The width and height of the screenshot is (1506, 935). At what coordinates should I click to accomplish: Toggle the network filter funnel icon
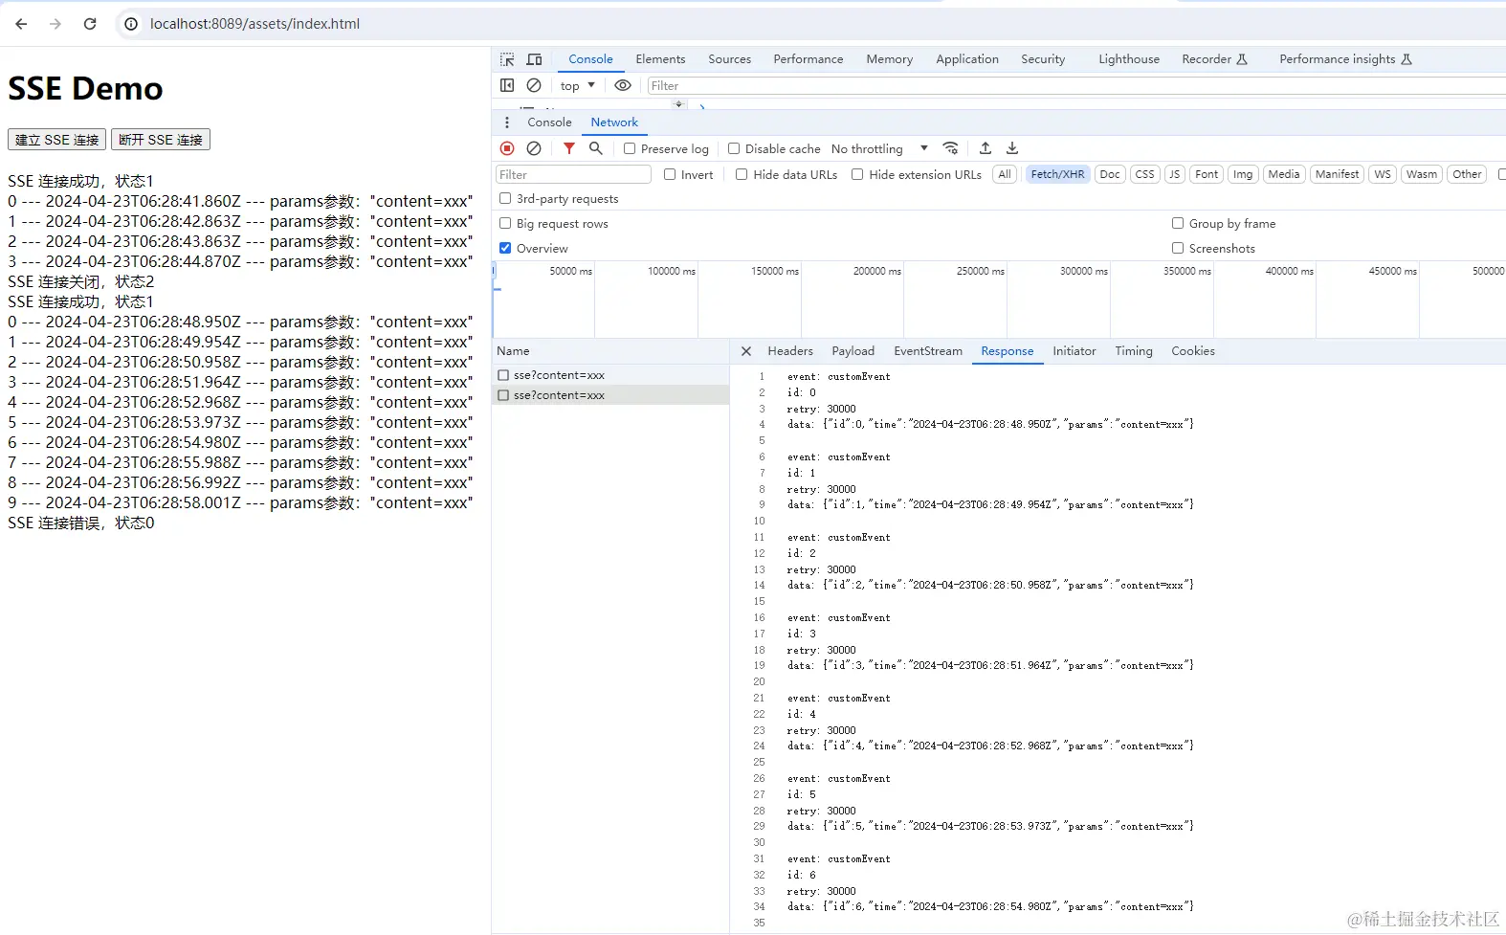pos(569,148)
